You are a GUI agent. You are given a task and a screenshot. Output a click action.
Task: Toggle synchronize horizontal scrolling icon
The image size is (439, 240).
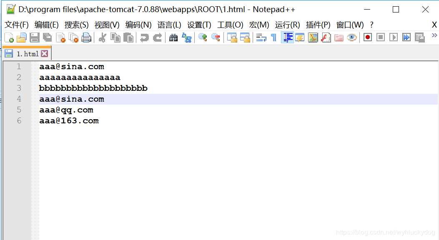click(245, 37)
